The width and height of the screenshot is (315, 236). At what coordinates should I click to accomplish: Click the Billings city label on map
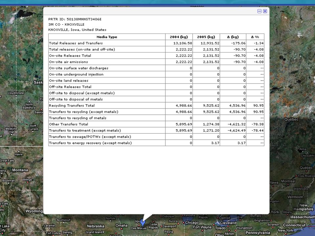pyautogui.click(x=27, y=179)
